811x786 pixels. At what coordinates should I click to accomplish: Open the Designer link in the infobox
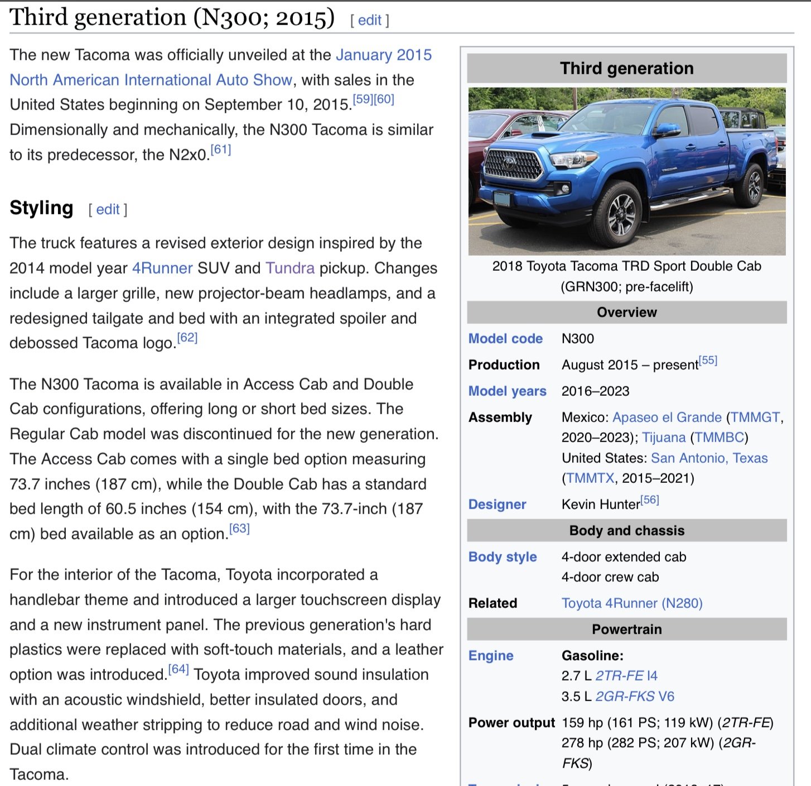pyautogui.click(x=497, y=505)
